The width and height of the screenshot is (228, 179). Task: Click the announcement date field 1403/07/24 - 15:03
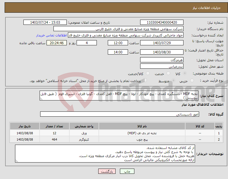coord(45,23)
